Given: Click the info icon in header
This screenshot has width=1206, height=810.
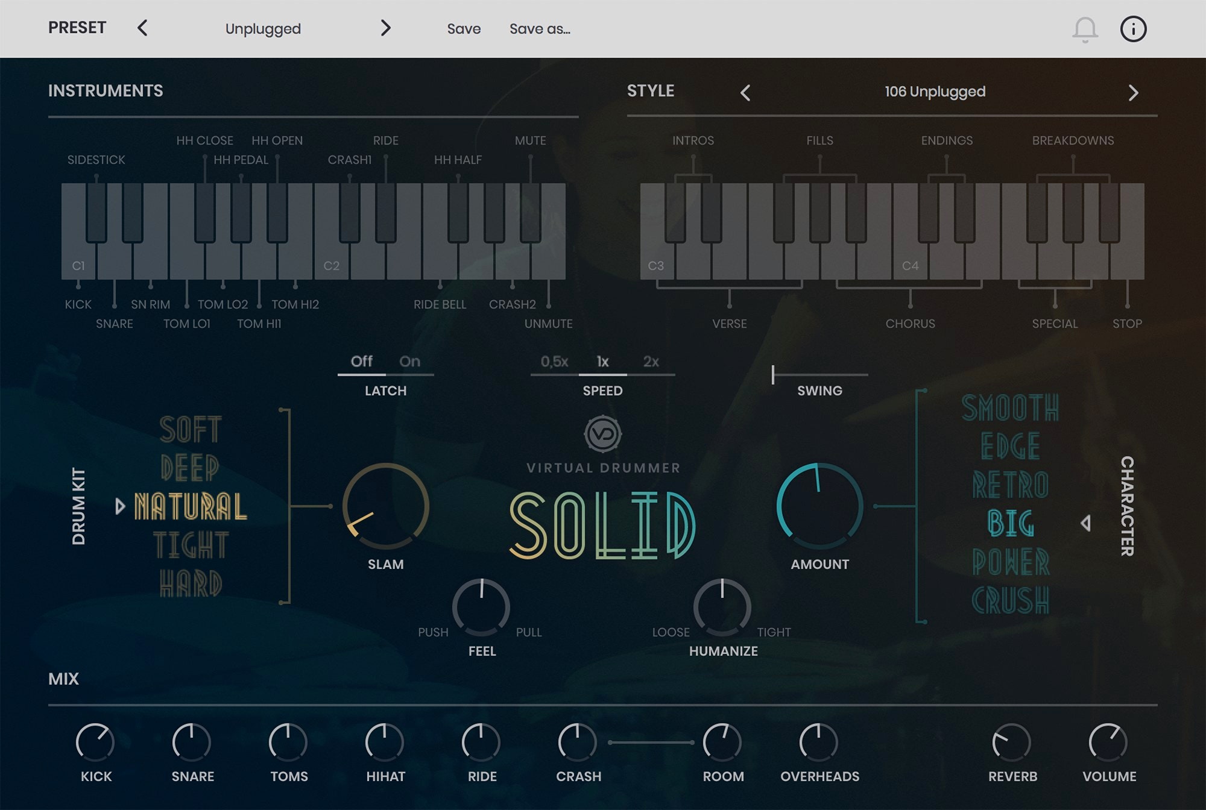Looking at the screenshot, I should [1133, 29].
